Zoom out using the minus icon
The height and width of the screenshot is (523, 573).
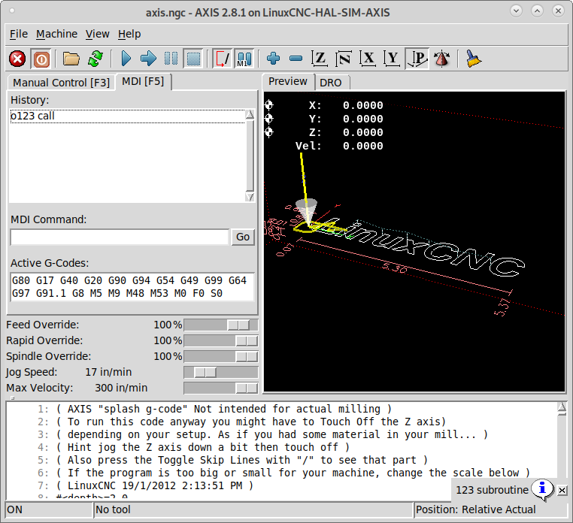coord(296,59)
